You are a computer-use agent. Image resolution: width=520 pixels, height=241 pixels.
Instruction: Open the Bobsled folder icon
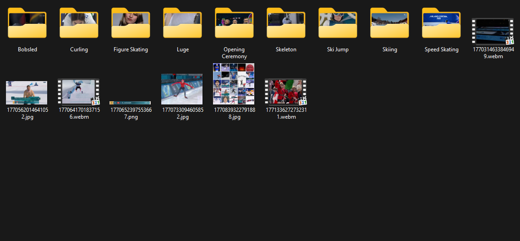27,23
